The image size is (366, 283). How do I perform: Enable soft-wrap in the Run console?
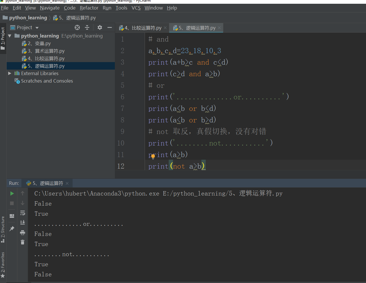coord(23,213)
